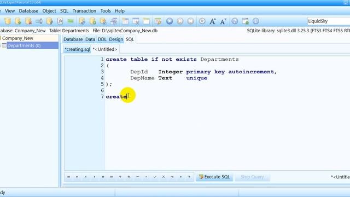Click the delete record minus button

(137, 177)
